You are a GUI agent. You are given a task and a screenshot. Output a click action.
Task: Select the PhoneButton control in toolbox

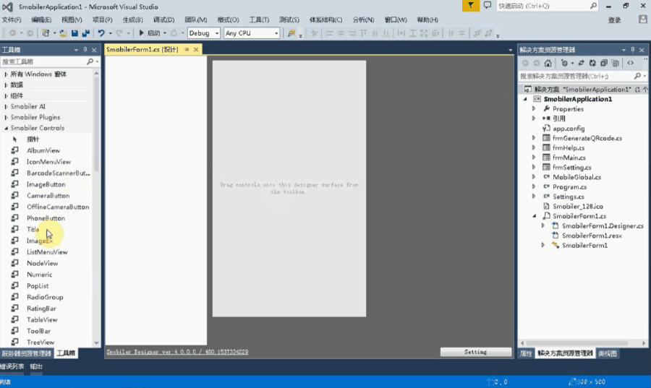(46, 218)
